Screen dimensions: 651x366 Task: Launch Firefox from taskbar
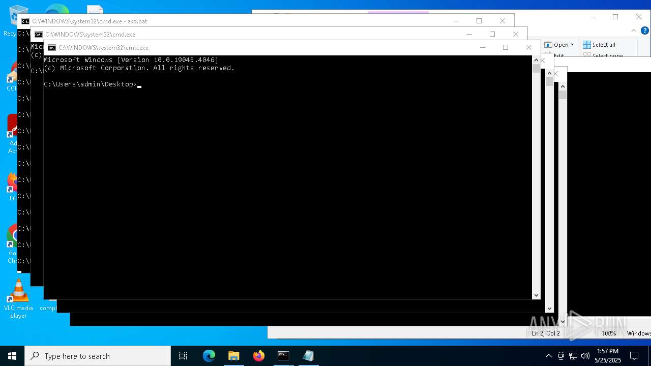coord(259,356)
